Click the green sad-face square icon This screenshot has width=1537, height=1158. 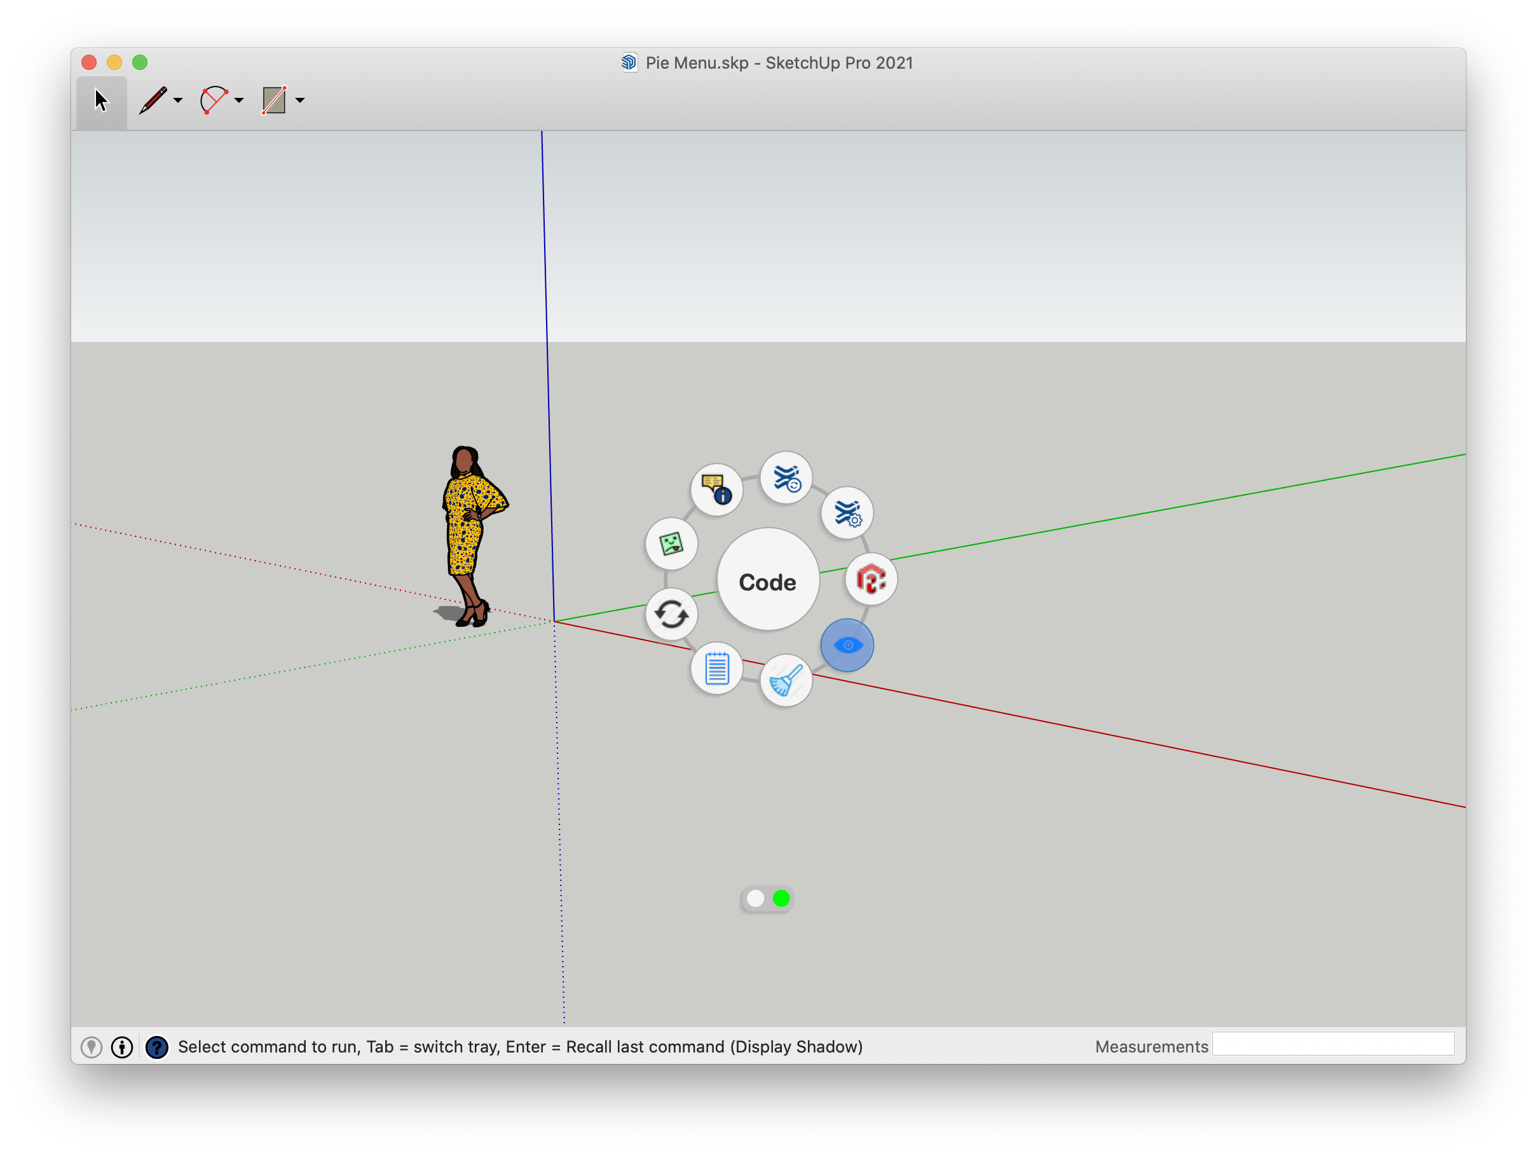(671, 544)
